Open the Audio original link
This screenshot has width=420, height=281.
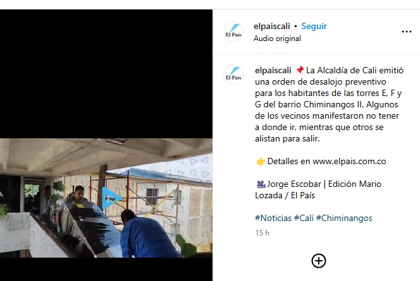277,39
